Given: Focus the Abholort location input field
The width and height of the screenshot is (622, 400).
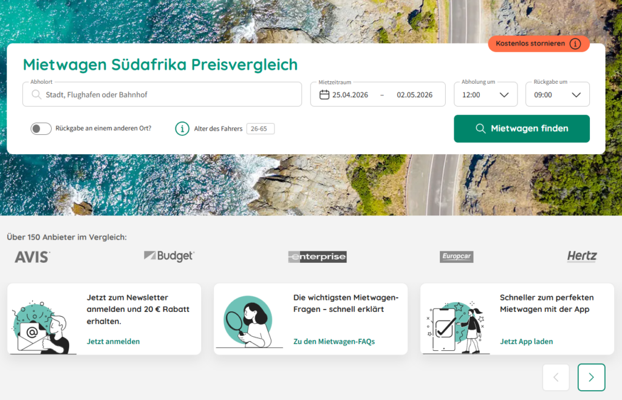Looking at the screenshot, I should tap(162, 94).
